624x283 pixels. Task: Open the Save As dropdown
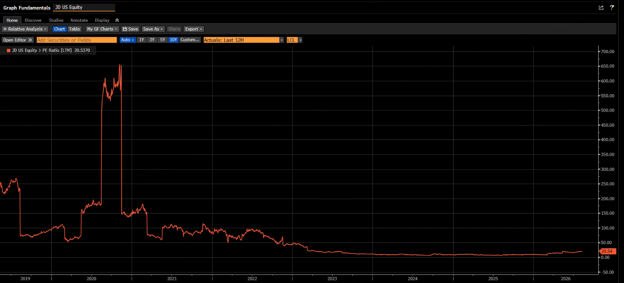pyautogui.click(x=153, y=29)
